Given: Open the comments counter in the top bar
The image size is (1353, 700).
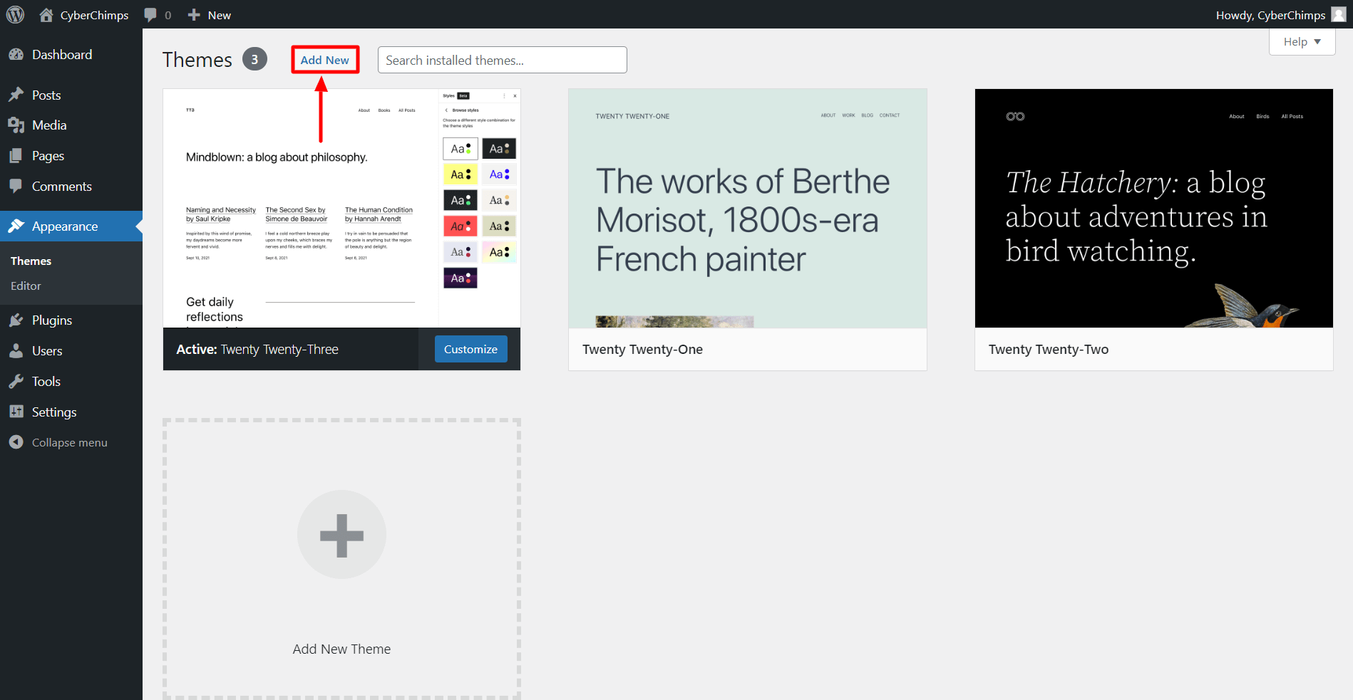Looking at the screenshot, I should pyautogui.click(x=158, y=14).
